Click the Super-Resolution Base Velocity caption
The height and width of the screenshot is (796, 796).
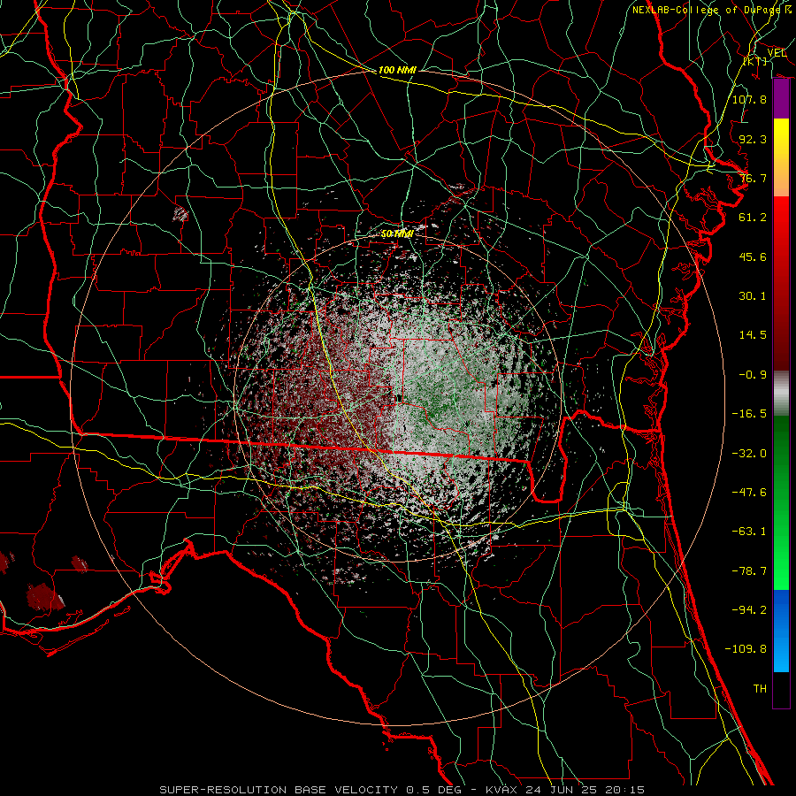pos(402,790)
